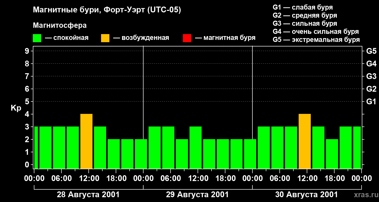Click the Kp value 5 on the left axis

[x=28, y=102]
